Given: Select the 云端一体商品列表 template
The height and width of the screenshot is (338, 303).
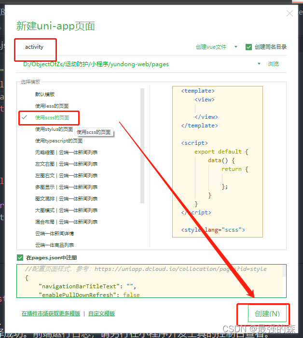Looking at the screenshot, I should pos(55,245).
